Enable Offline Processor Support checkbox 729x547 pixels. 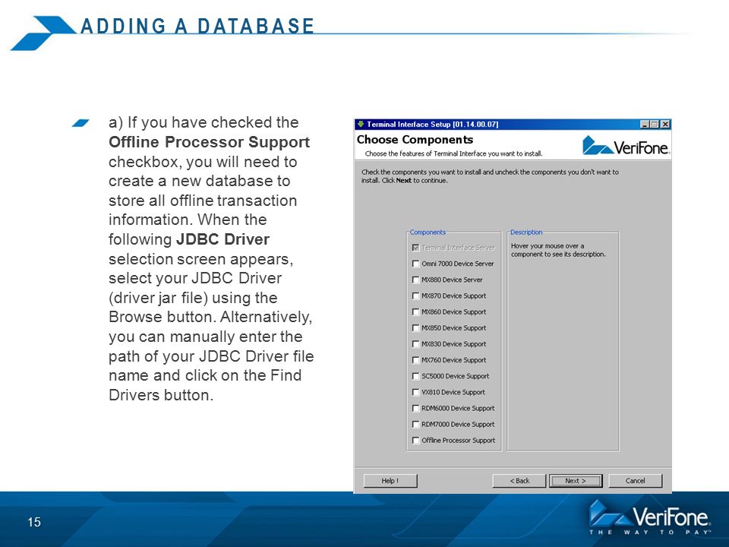[x=415, y=441]
